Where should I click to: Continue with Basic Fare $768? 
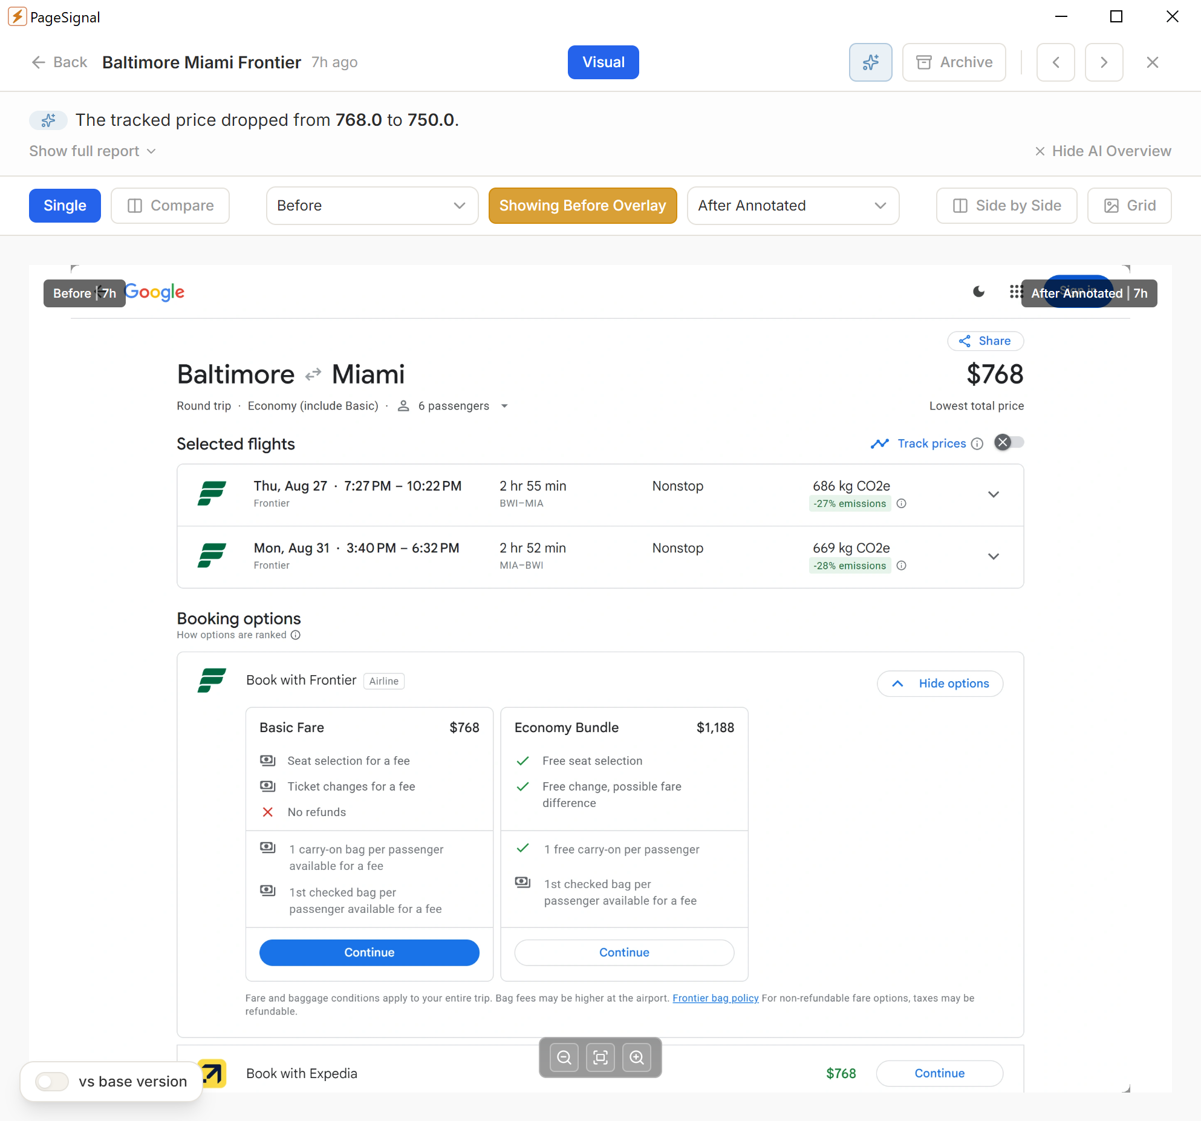click(369, 952)
